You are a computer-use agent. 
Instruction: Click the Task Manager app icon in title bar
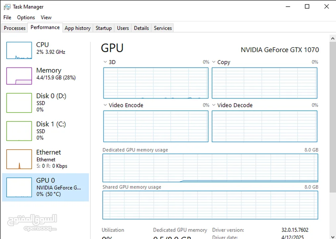[7, 7]
